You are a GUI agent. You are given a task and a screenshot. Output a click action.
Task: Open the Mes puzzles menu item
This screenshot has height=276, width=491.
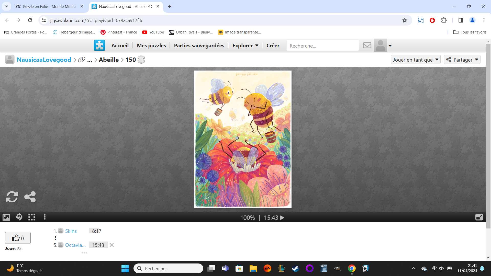pyautogui.click(x=151, y=45)
